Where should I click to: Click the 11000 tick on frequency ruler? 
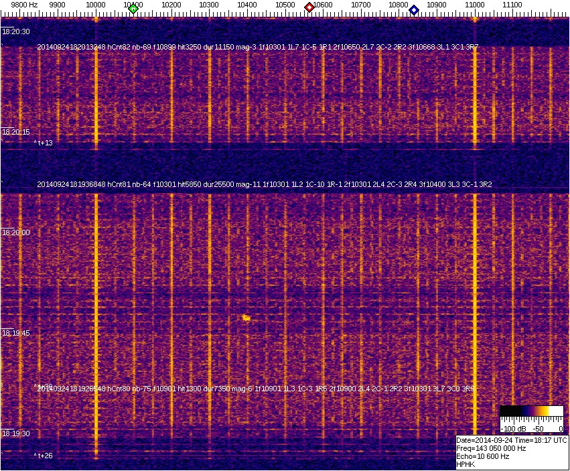tap(475, 5)
